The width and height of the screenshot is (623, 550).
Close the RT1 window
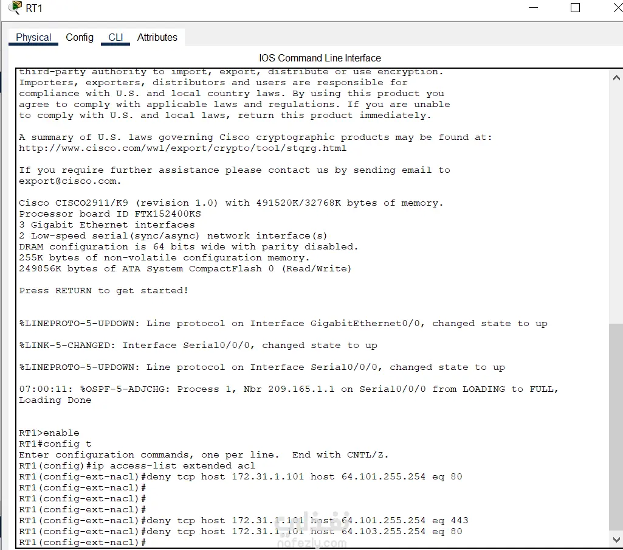click(x=618, y=7)
